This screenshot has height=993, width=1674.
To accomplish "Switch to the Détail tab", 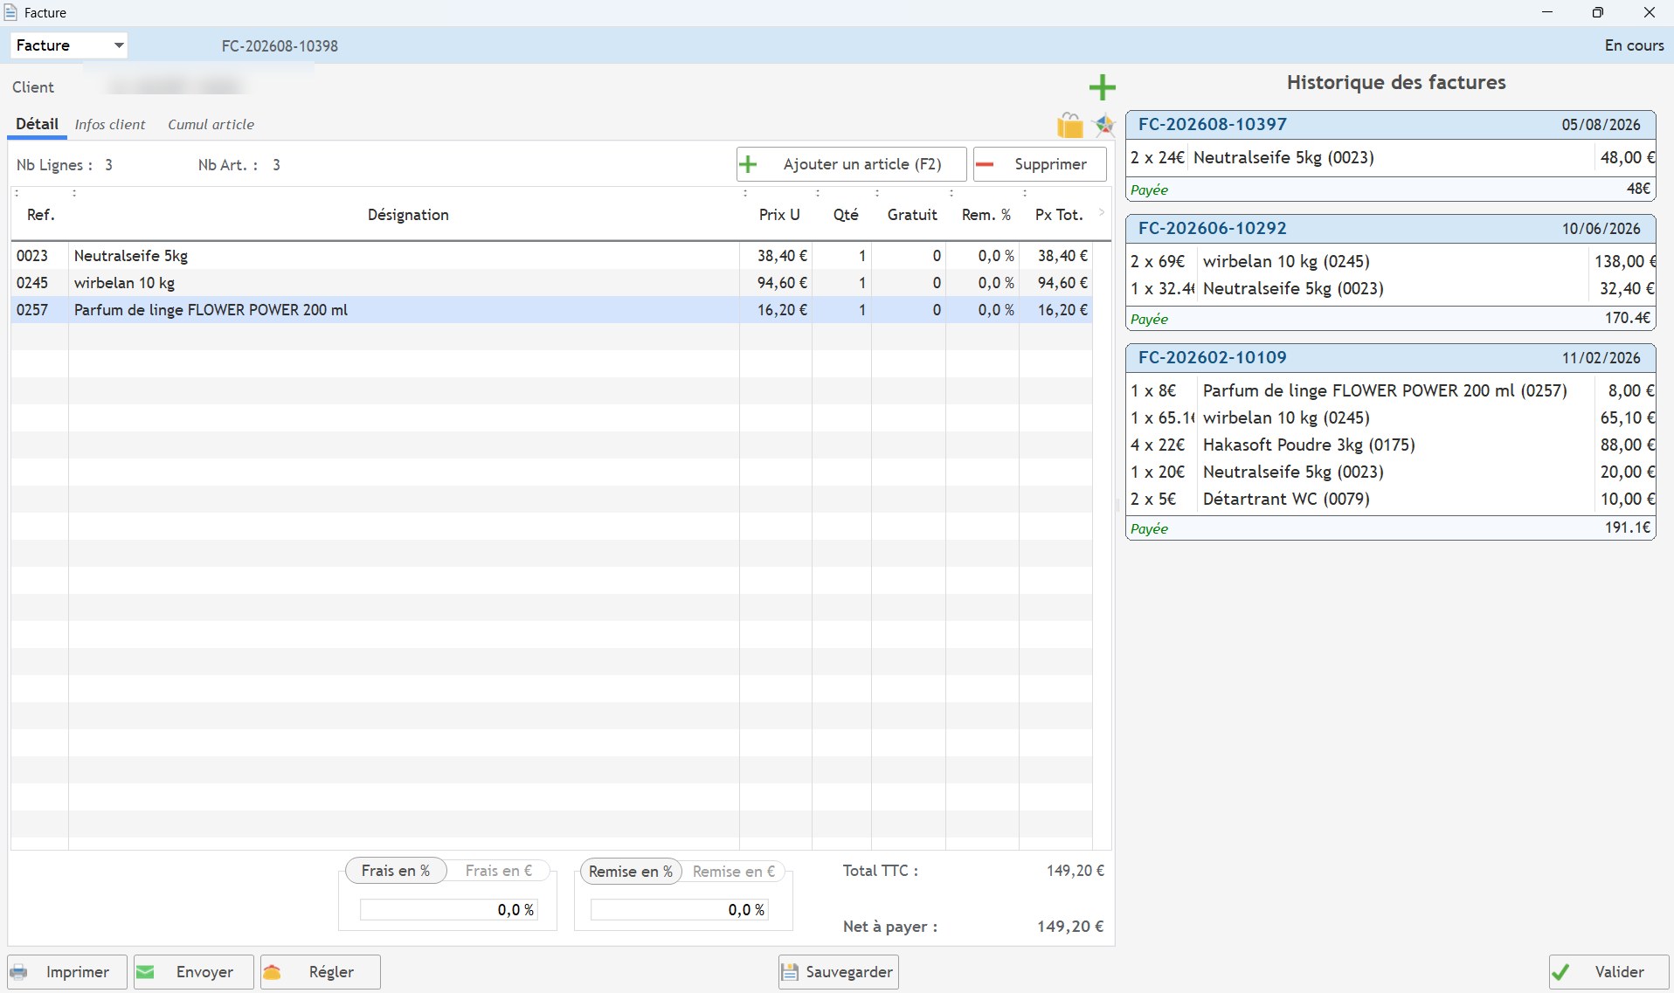I will click(x=37, y=124).
